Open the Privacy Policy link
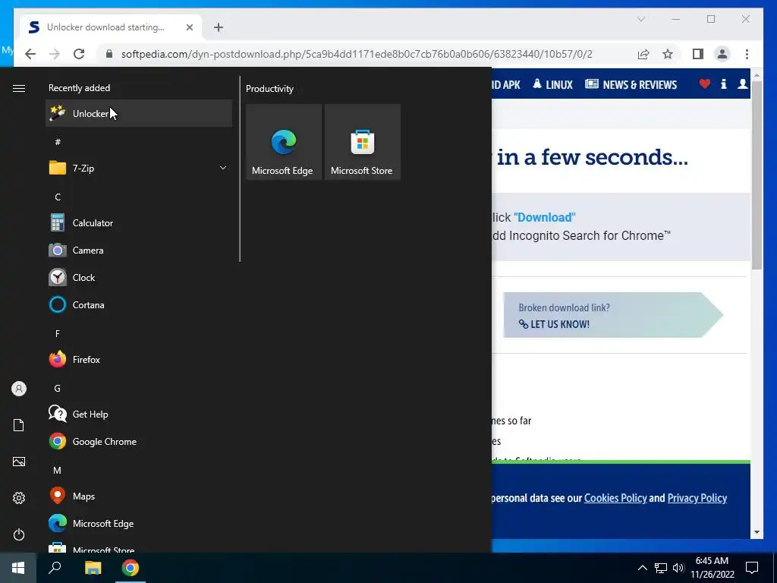Image resolution: width=777 pixels, height=583 pixels. (697, 498)
